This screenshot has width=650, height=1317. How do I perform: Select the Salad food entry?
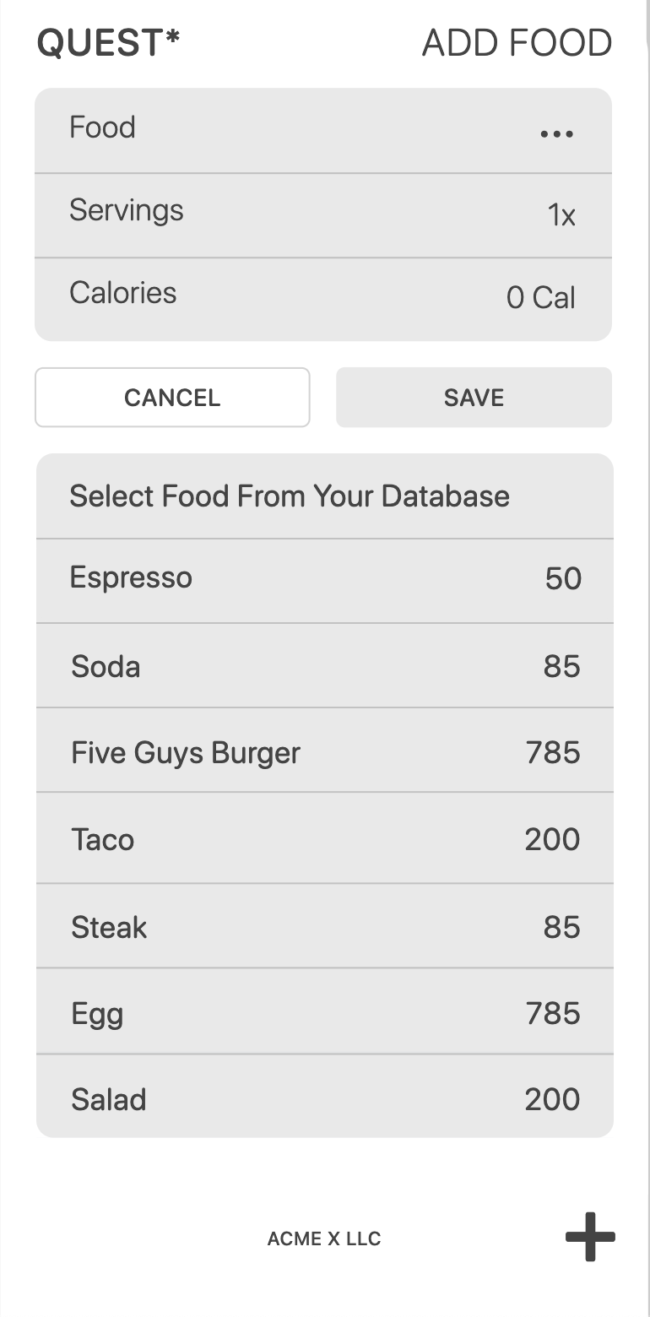pyautogui.click(x=109, y=1099)
